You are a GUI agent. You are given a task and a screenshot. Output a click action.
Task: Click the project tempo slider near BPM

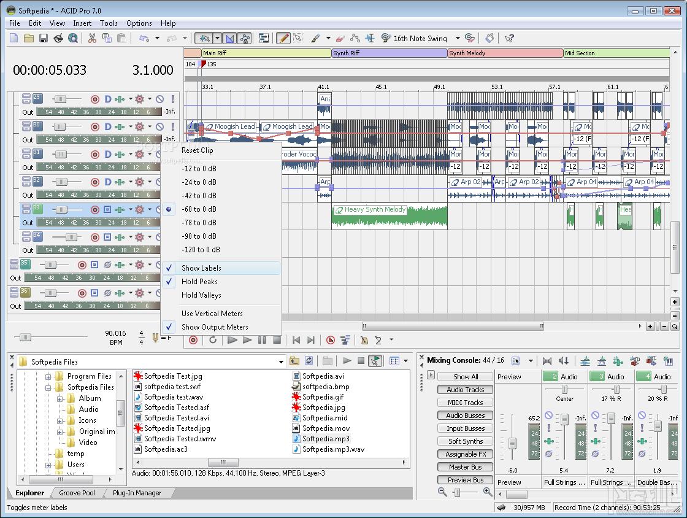coord(25,337)
